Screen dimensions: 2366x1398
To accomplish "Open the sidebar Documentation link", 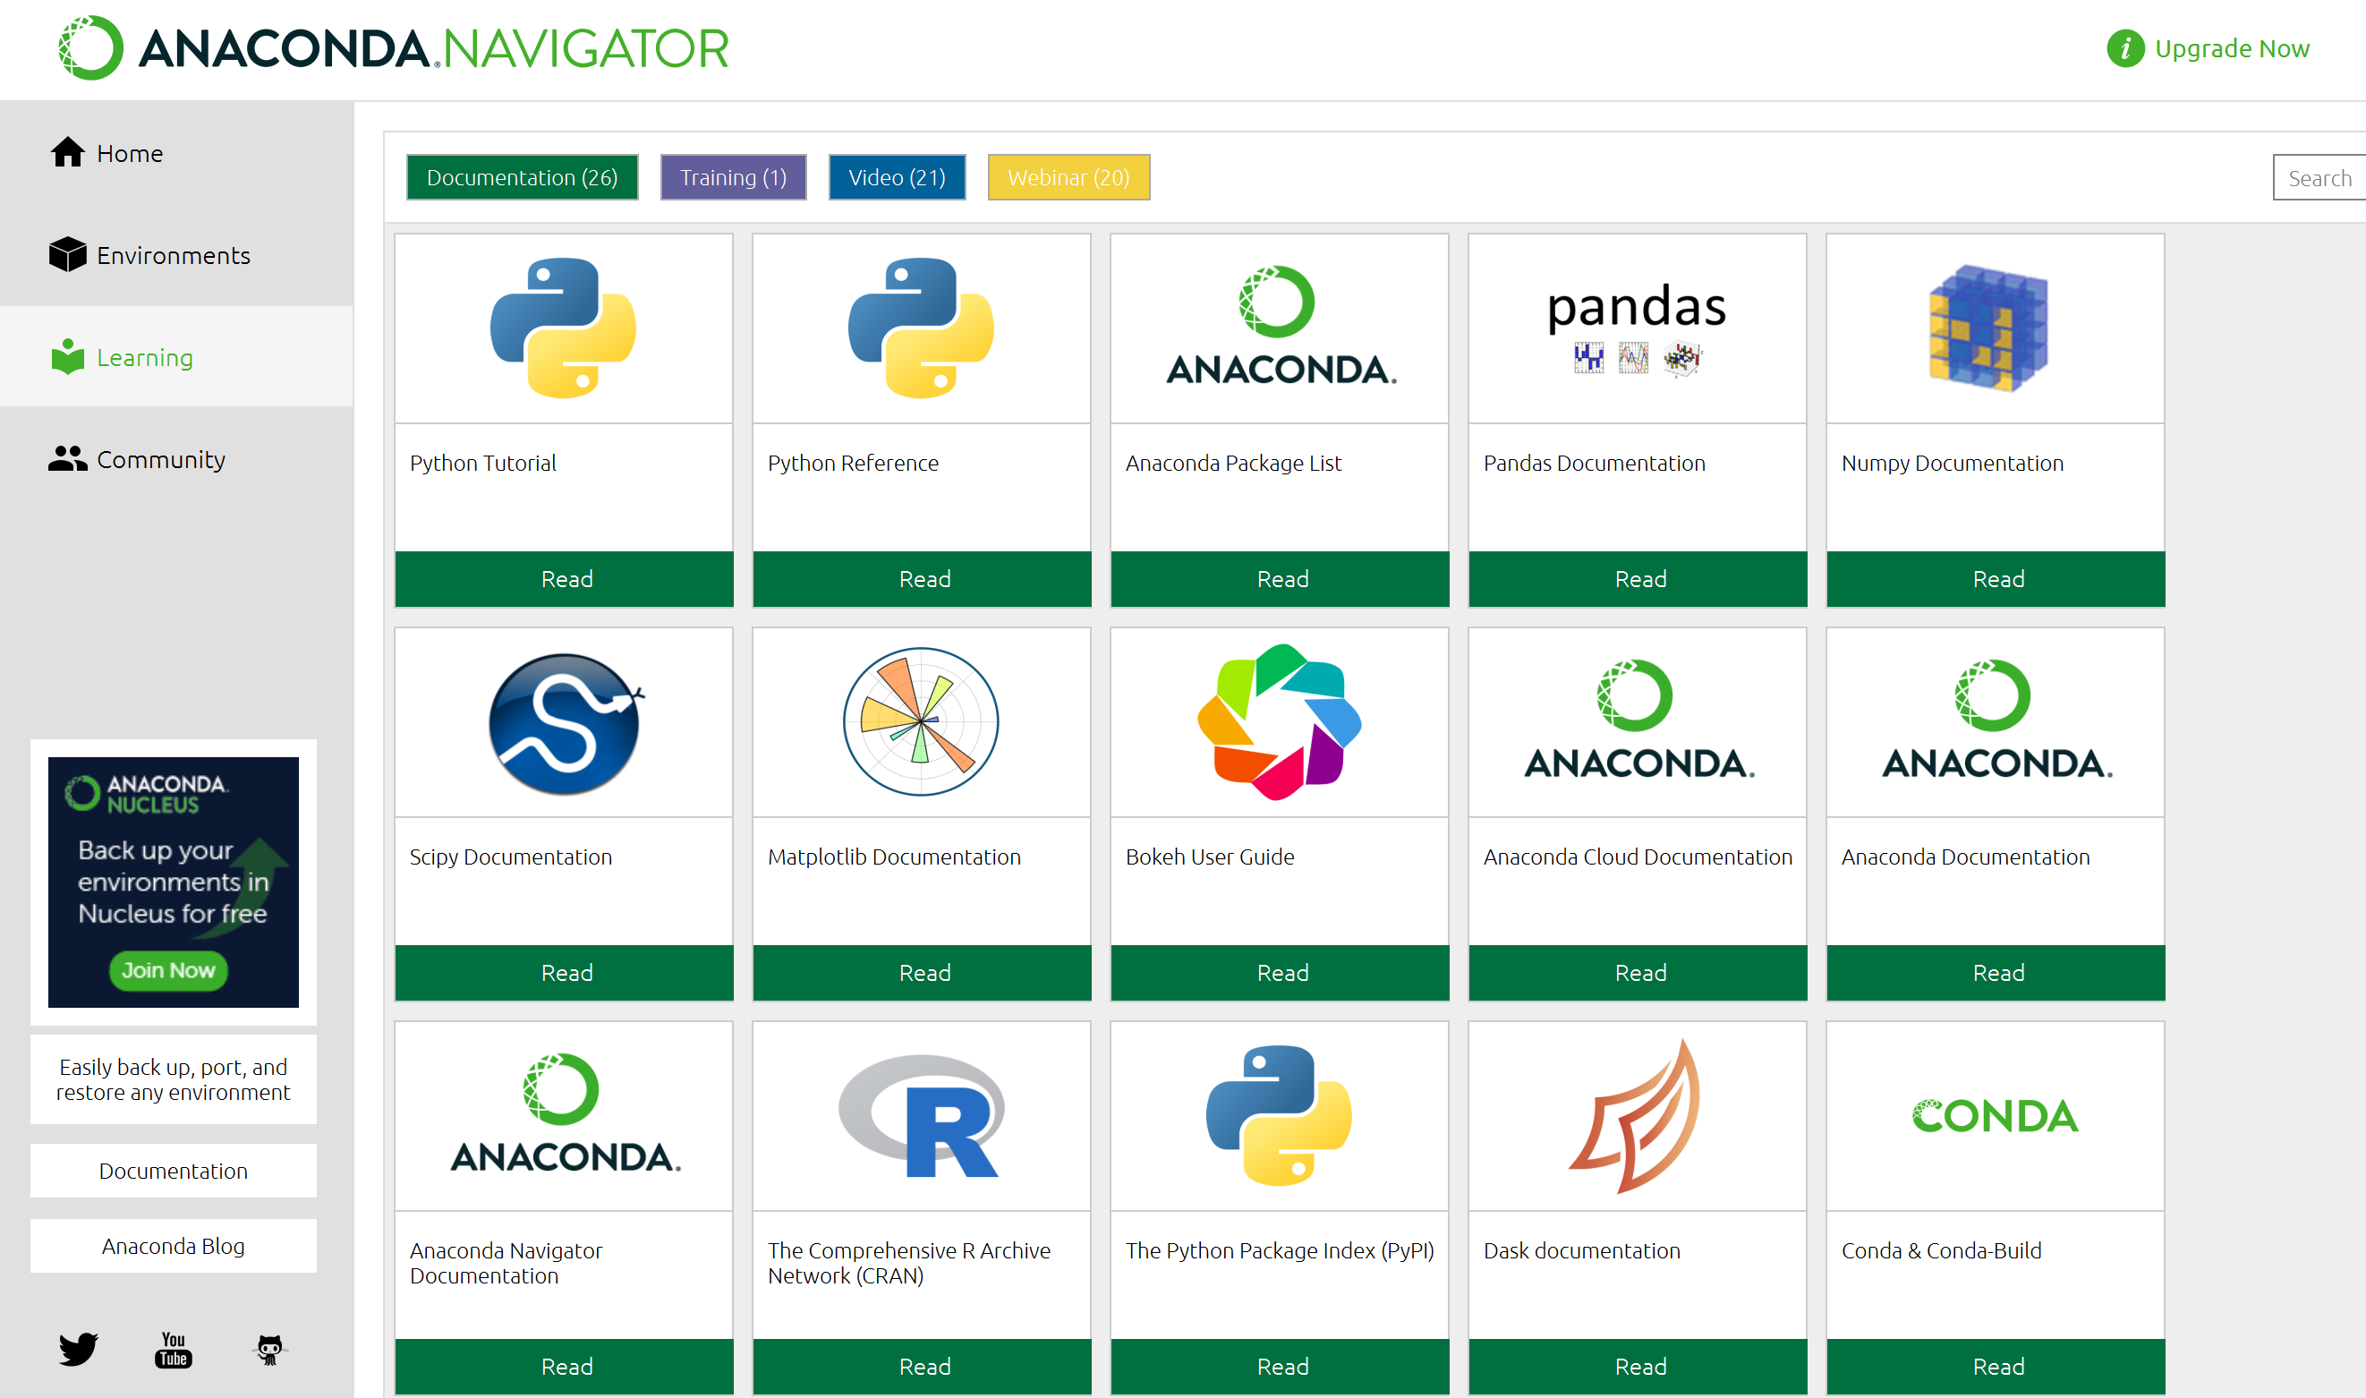I will click(x=174, y=1170).
